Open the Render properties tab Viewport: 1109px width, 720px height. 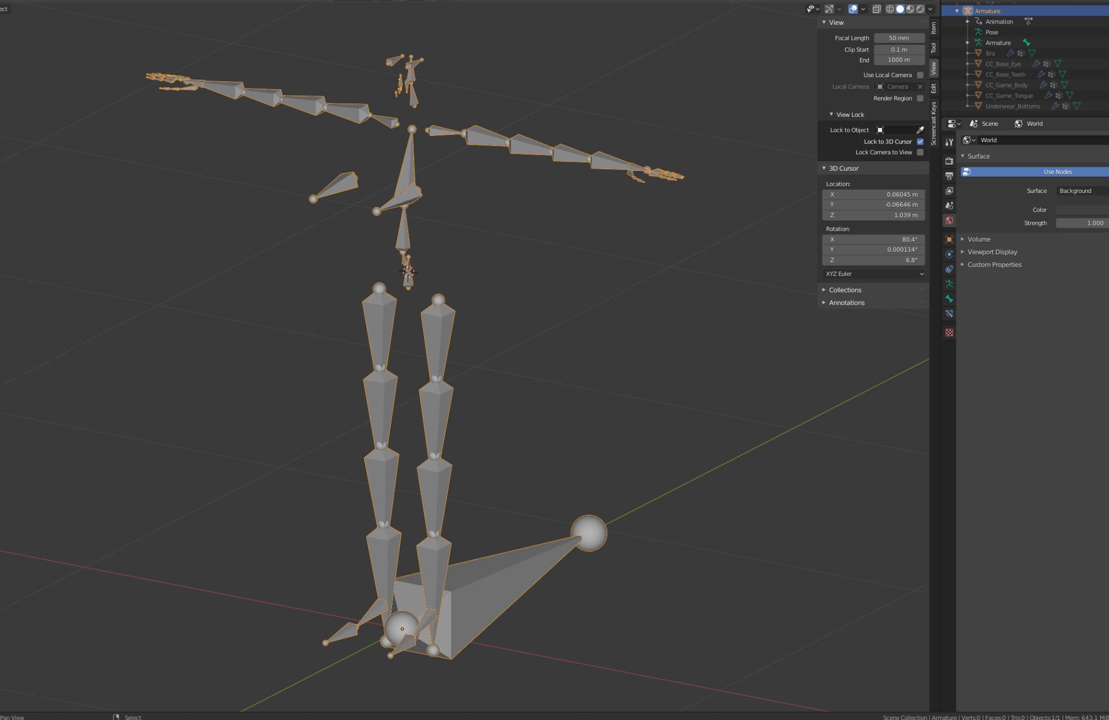click(x=949, y=161)
